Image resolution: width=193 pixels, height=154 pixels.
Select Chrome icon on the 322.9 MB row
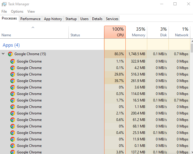pyautogui.click(x=13, y=61)
